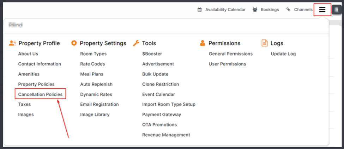This screenshot has width=344, height=149.
Task: Click the hamburger menu icon
Action: click(x=322, y=10)
